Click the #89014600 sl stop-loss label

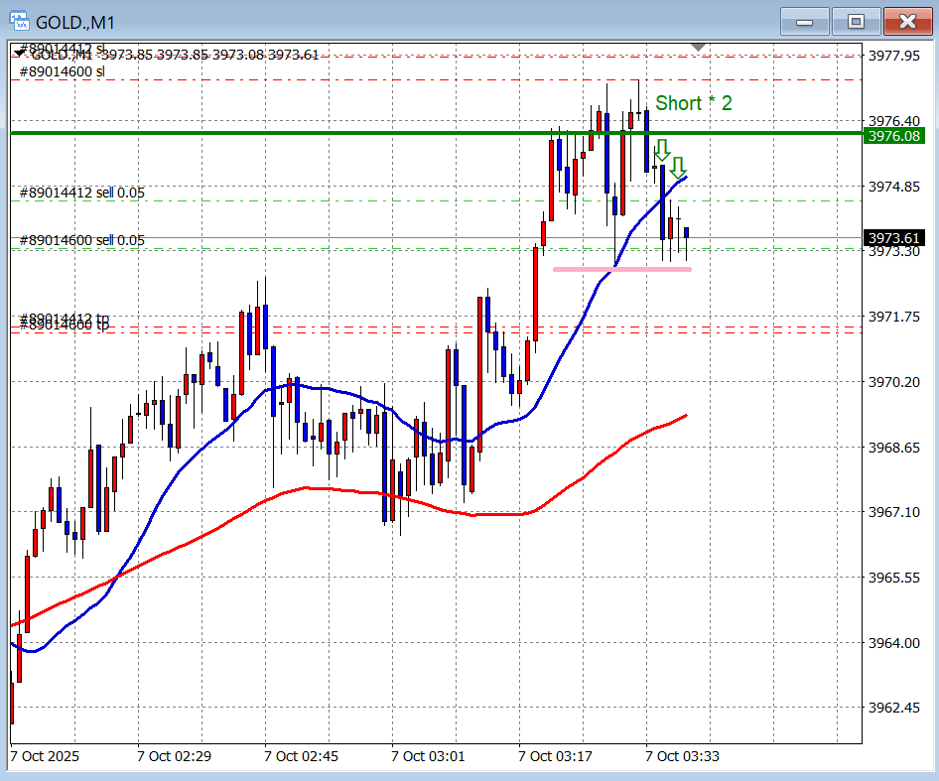(62, 71)
